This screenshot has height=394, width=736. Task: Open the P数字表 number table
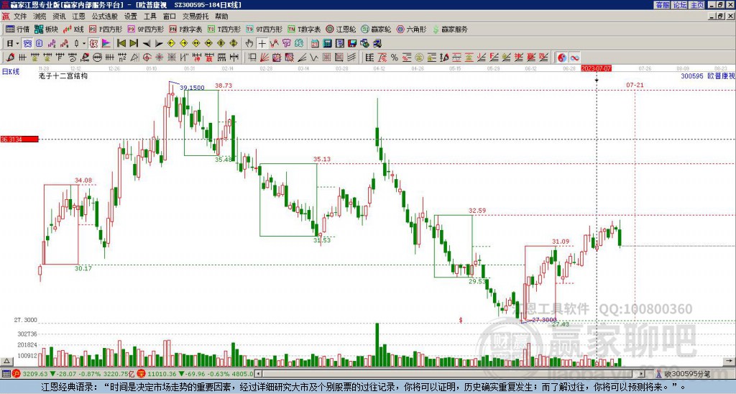coord(185,29)
